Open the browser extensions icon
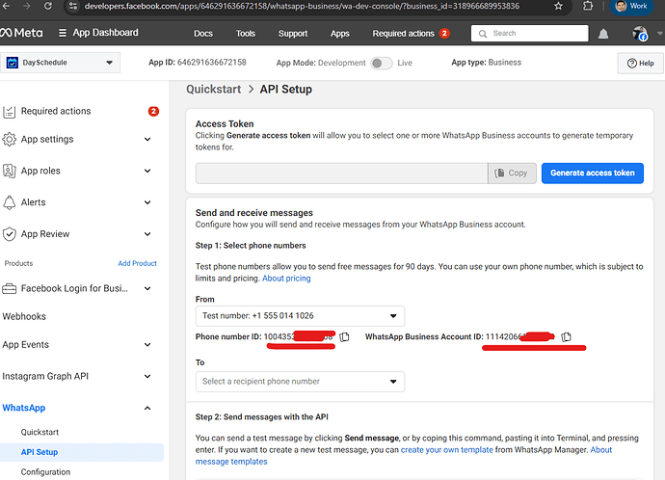Image resolution: width=665 pixels, height=480 pixels. click(x=588, y=6)
